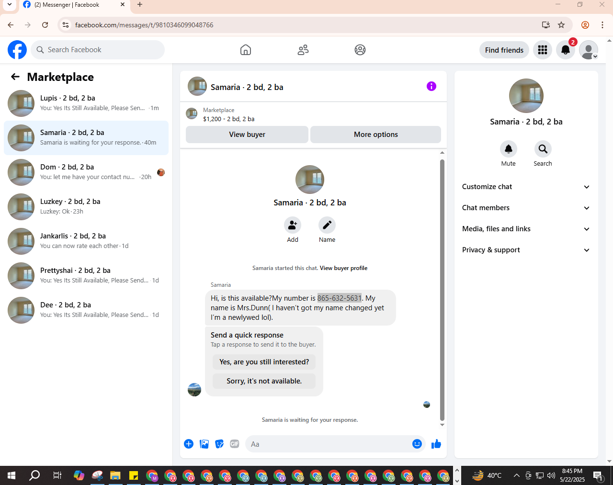This screenshot has height=485, width=613.
Task: Open Windows taskbar search
Action: point(34,475)
